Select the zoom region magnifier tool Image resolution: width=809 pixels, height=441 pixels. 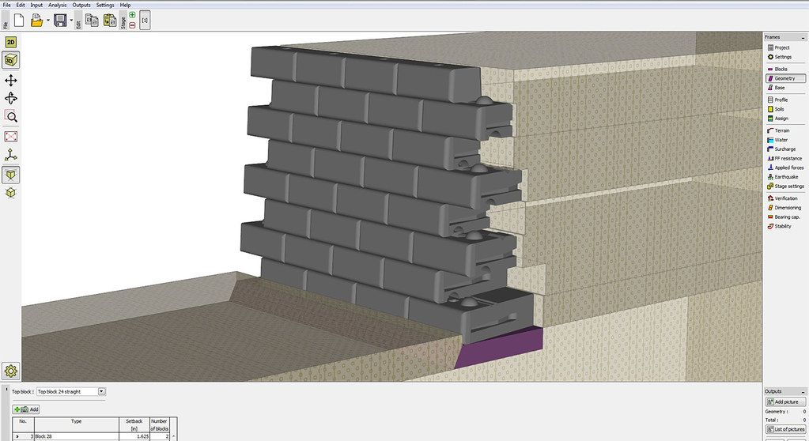pyautogui.click(x=10, y=116)
